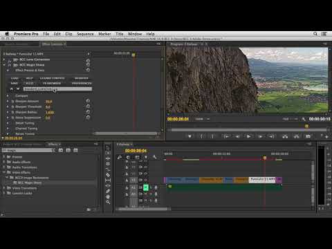
Task: Expand the BCC Lens Correction effect
Action: tap(4, 59)
